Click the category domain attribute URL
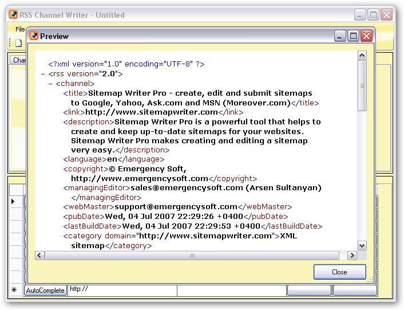Viewport: 404px width, 310px height. (x=205, y=236)
